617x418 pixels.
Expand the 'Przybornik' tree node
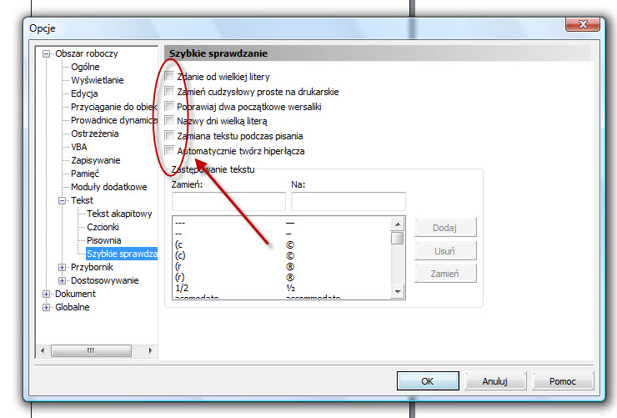click(x=63, y=267)
